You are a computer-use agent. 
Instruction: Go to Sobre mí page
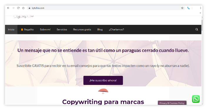click(x=45, y=30)
